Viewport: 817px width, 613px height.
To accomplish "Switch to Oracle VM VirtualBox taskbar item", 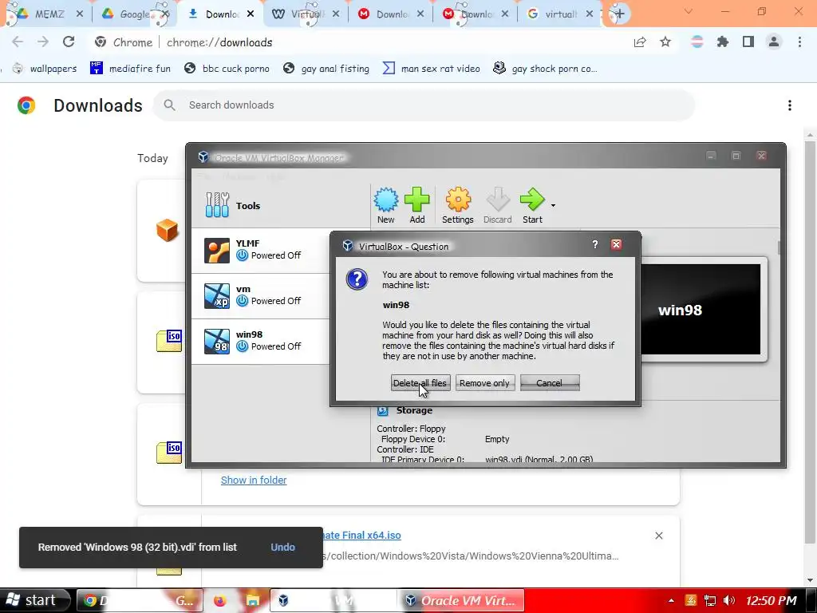I will pos(460,600).
